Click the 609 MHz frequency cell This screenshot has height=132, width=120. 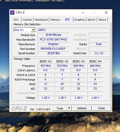(79, 66)
